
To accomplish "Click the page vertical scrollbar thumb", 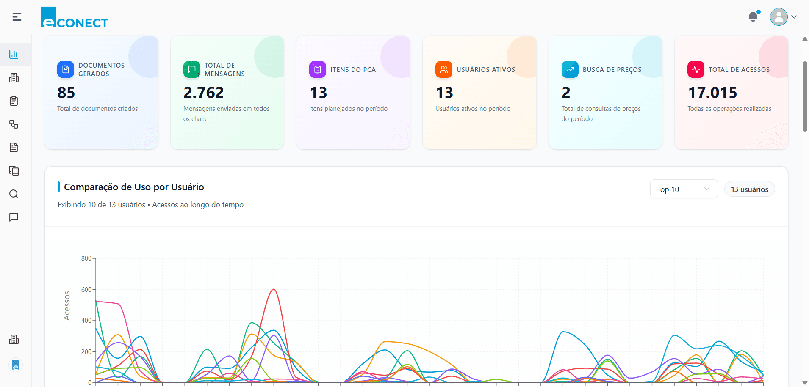I will coord(804,96).
